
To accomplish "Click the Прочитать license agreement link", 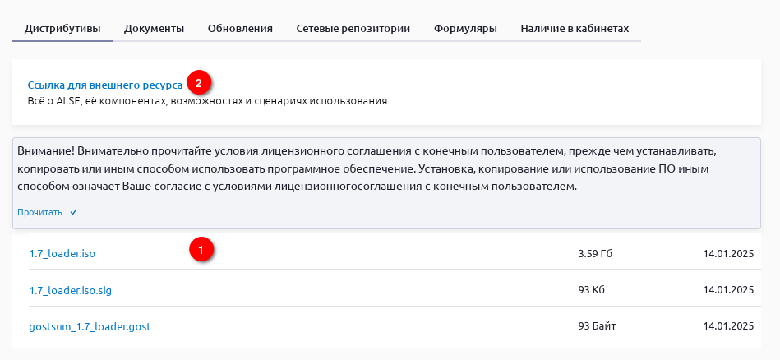I will (39, 212).
